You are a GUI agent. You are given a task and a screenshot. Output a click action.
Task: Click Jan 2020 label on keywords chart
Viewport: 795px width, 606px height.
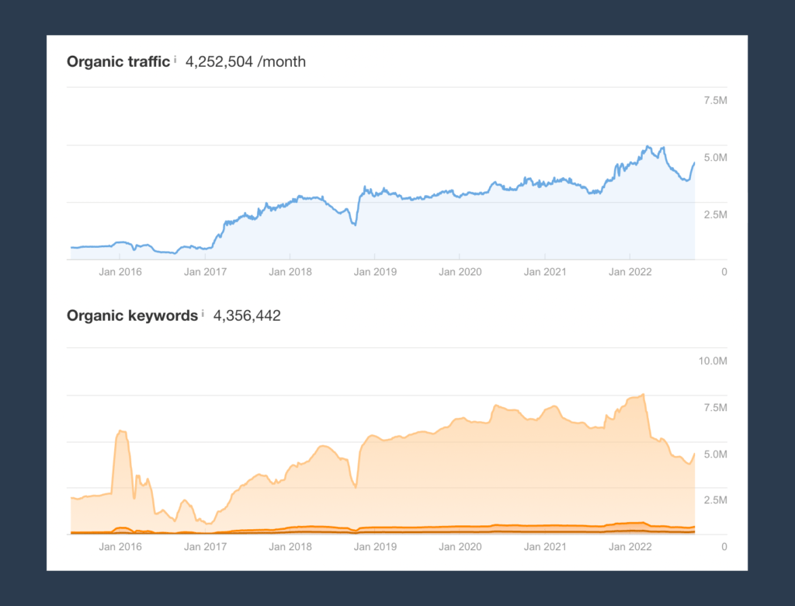tap(460, 547)
